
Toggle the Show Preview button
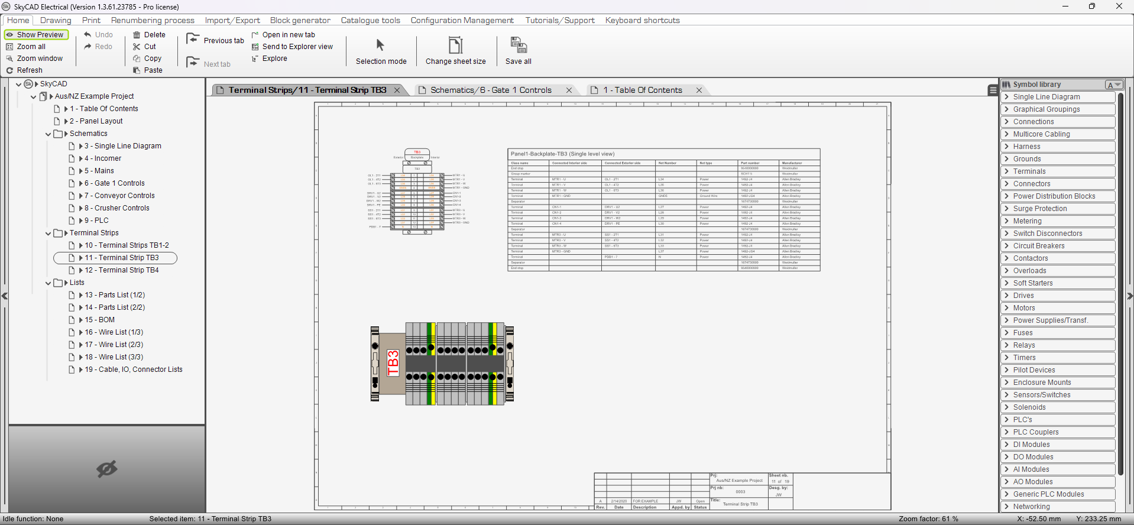coord(36,35)
